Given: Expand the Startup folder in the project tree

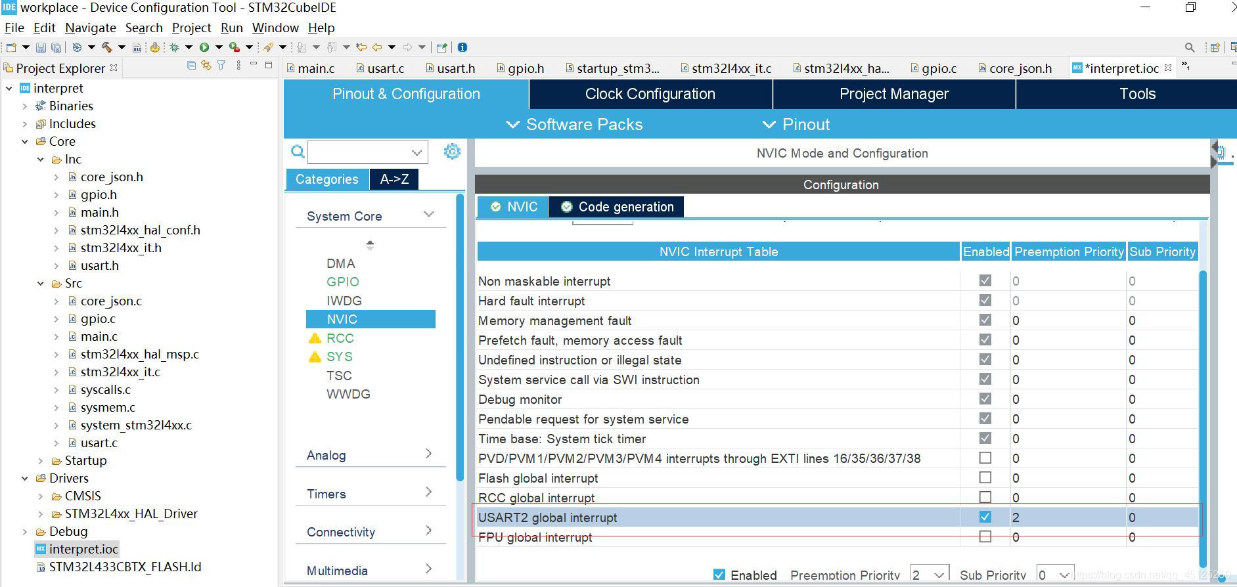Looking at the screenshot, I should click(41, 460).
